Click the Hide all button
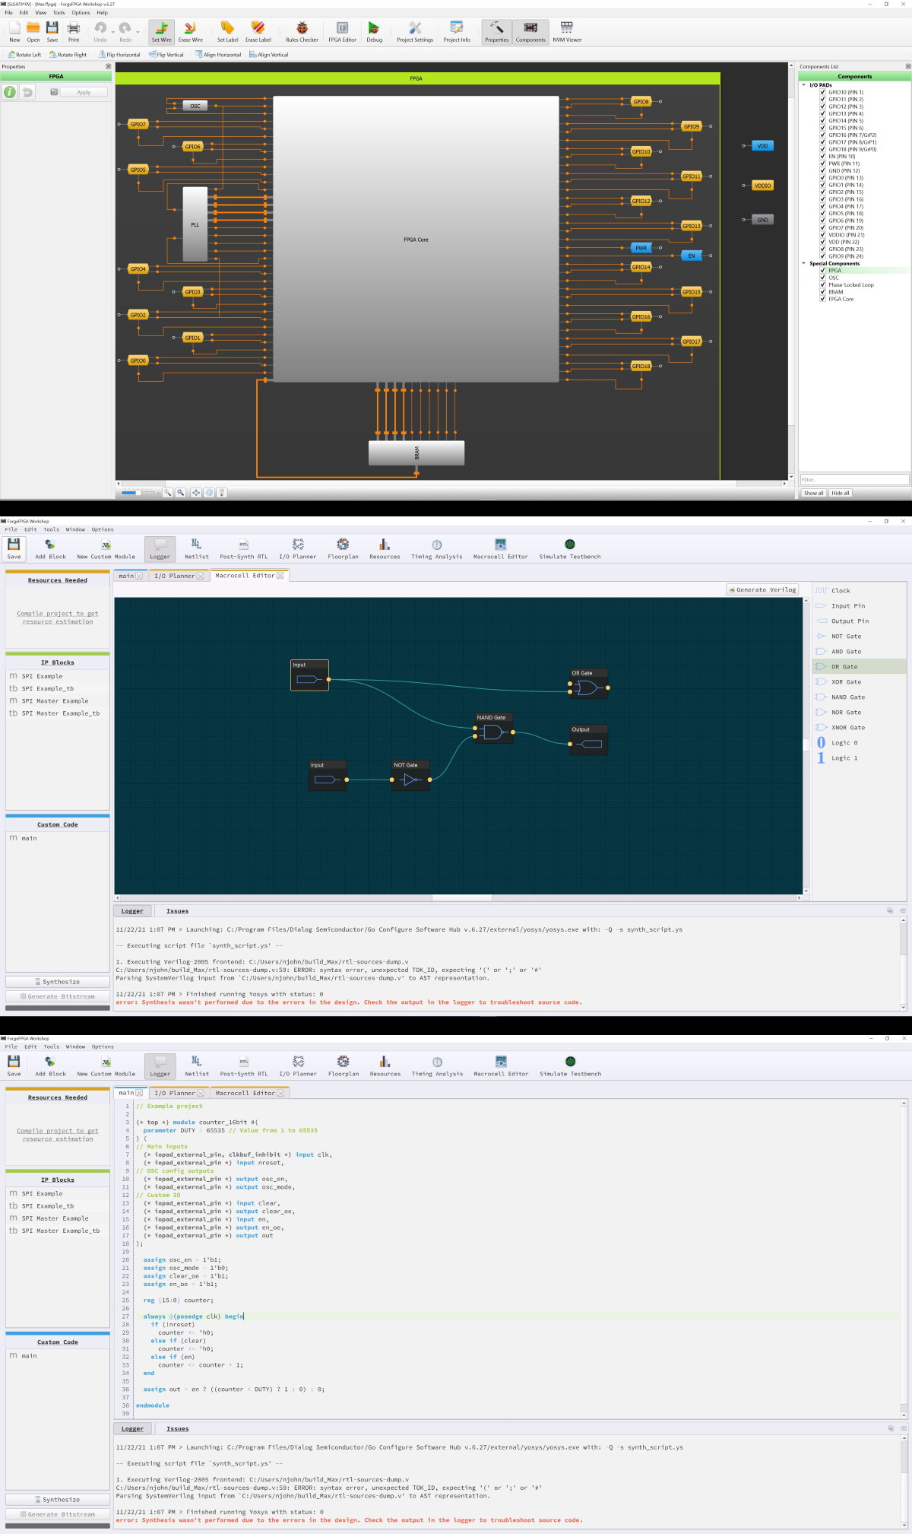 (840, 493)
